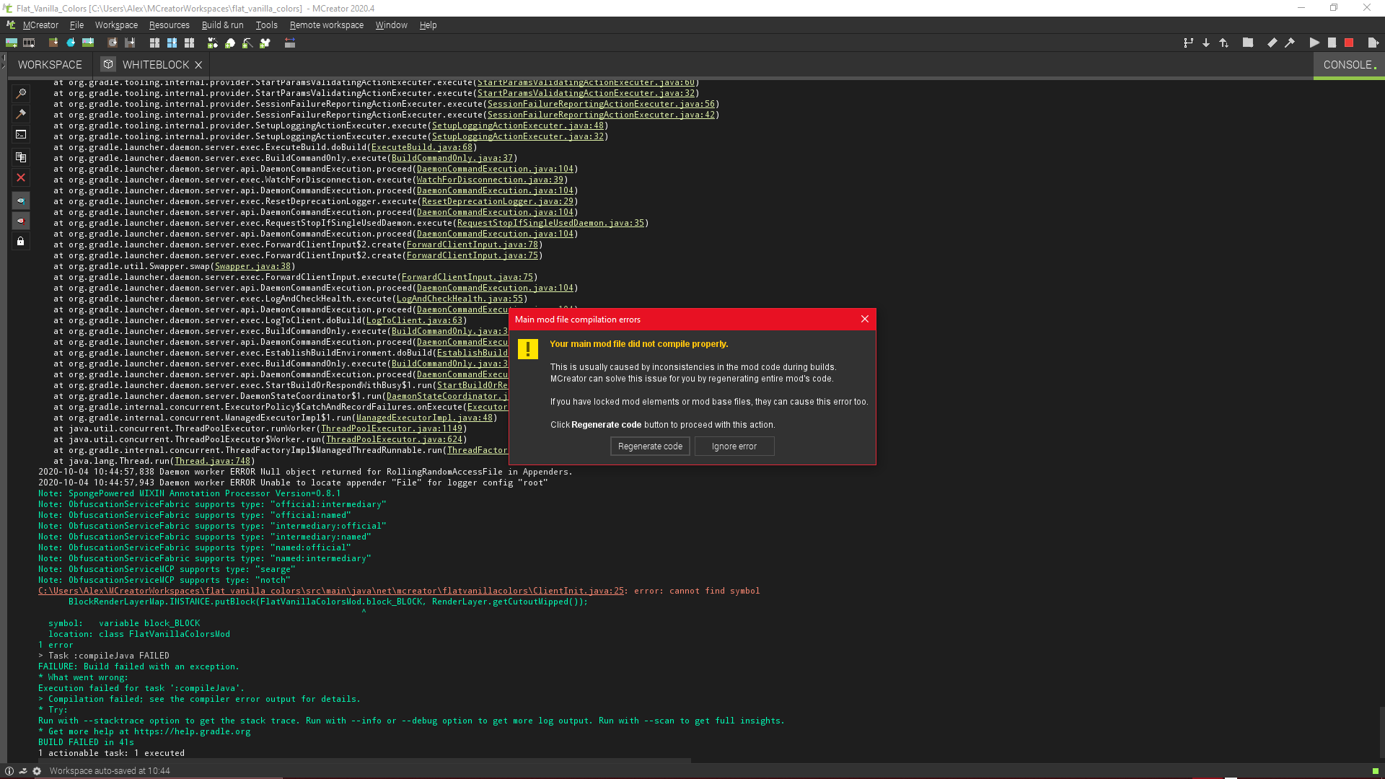Dismiss the Main mod file compilation errors dialog

(x=864, y=319)
